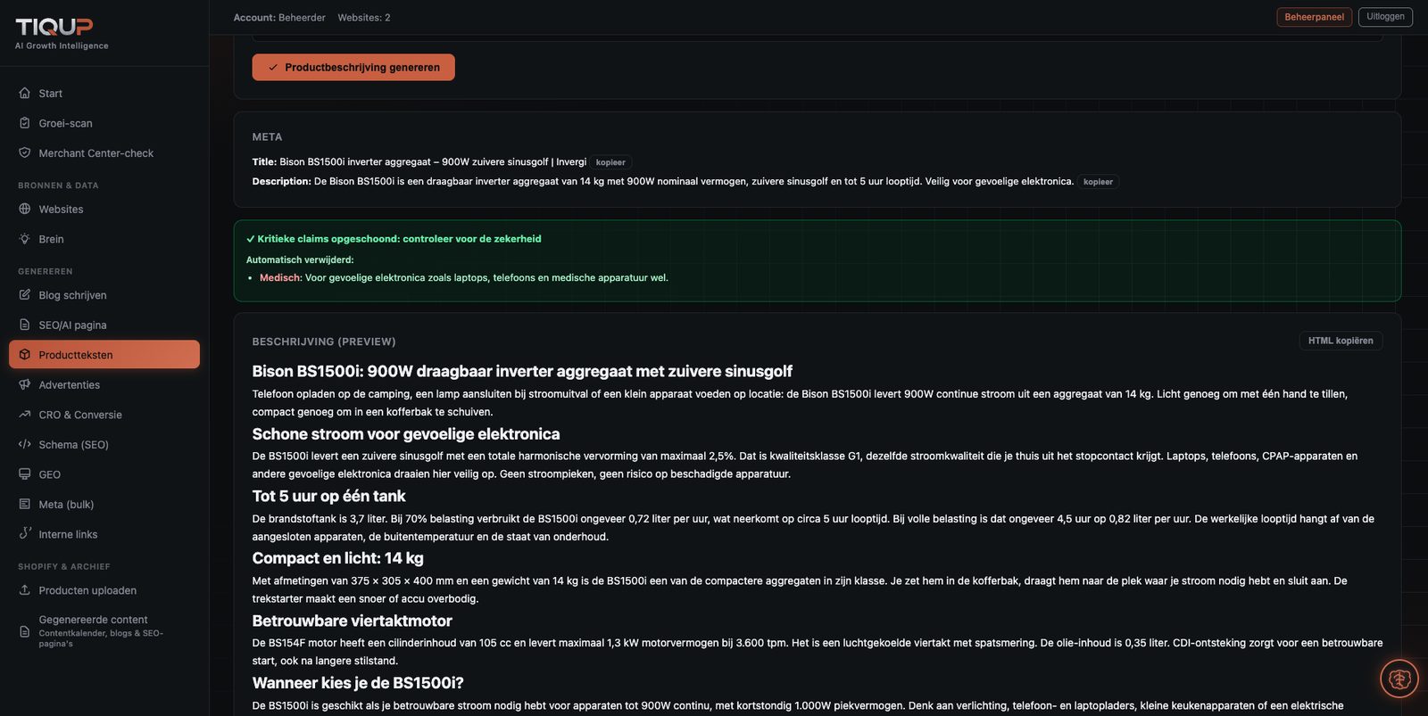Click the CRO & Conversie trend icon
1428x716 pixels.
(x=25, y=415)
